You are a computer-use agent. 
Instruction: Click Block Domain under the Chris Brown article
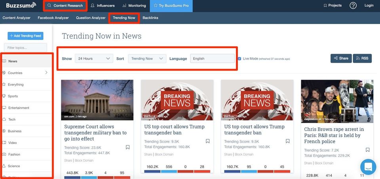point(324,163)
